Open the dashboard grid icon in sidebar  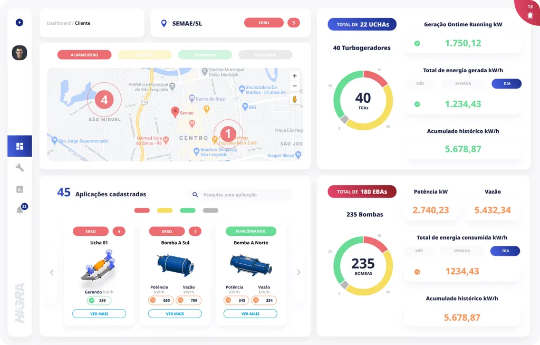point(20,146)
